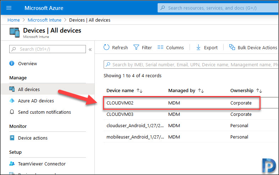279x175 pixels.
Task: Click the search magnifier icon in top bar
Action: (163, 8)
